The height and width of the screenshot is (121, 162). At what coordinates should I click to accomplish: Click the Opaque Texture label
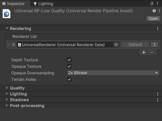pyautogui.click(x=26, y=66)
